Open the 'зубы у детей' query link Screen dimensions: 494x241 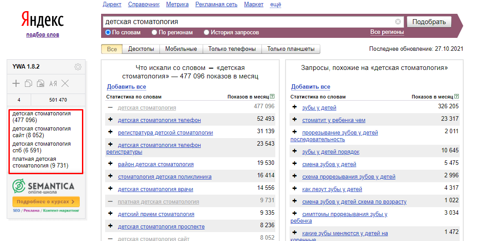tap(319, 108)
